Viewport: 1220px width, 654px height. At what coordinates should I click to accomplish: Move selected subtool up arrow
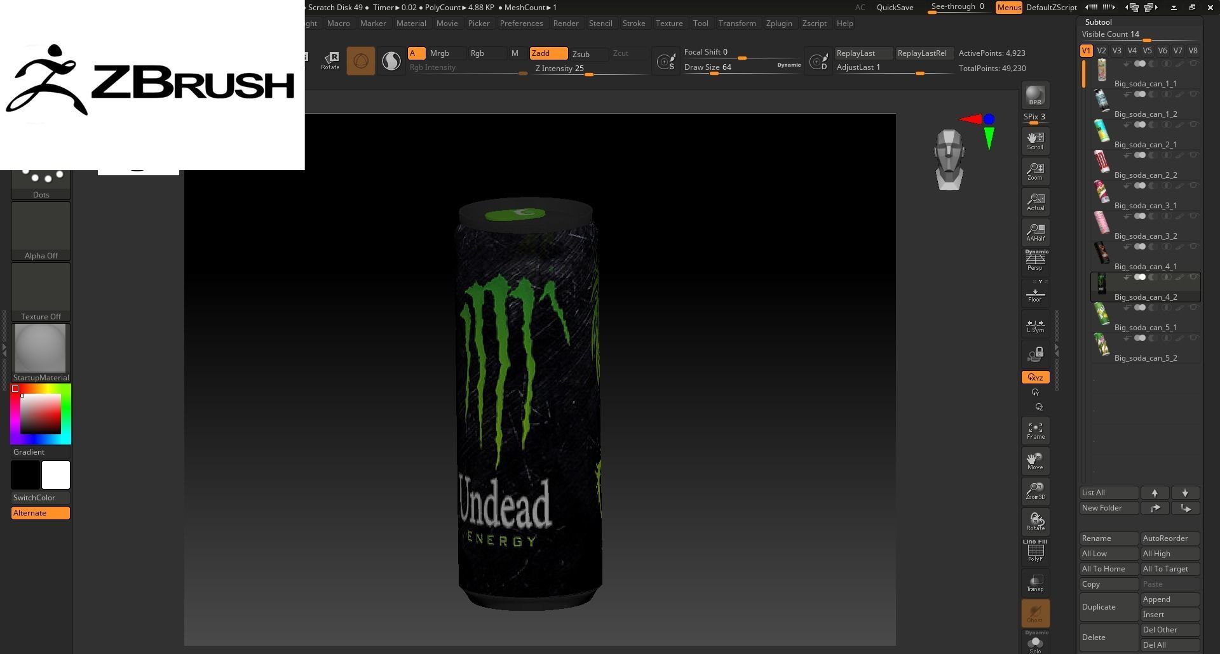(x=1155, y=493)
